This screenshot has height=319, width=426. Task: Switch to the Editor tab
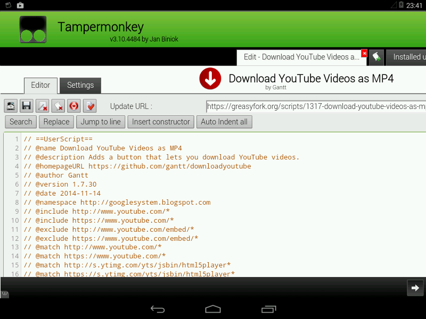tap(40, 85)
